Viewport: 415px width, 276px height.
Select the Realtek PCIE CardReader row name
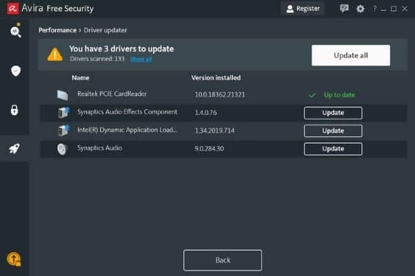click(x=112, y=94)
